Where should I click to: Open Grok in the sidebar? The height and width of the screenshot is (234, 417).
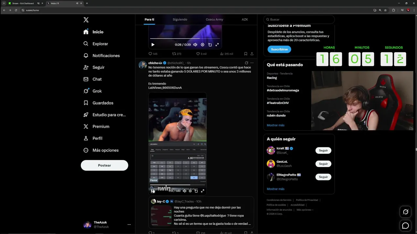pyautogui.click(x=93, y=91)
